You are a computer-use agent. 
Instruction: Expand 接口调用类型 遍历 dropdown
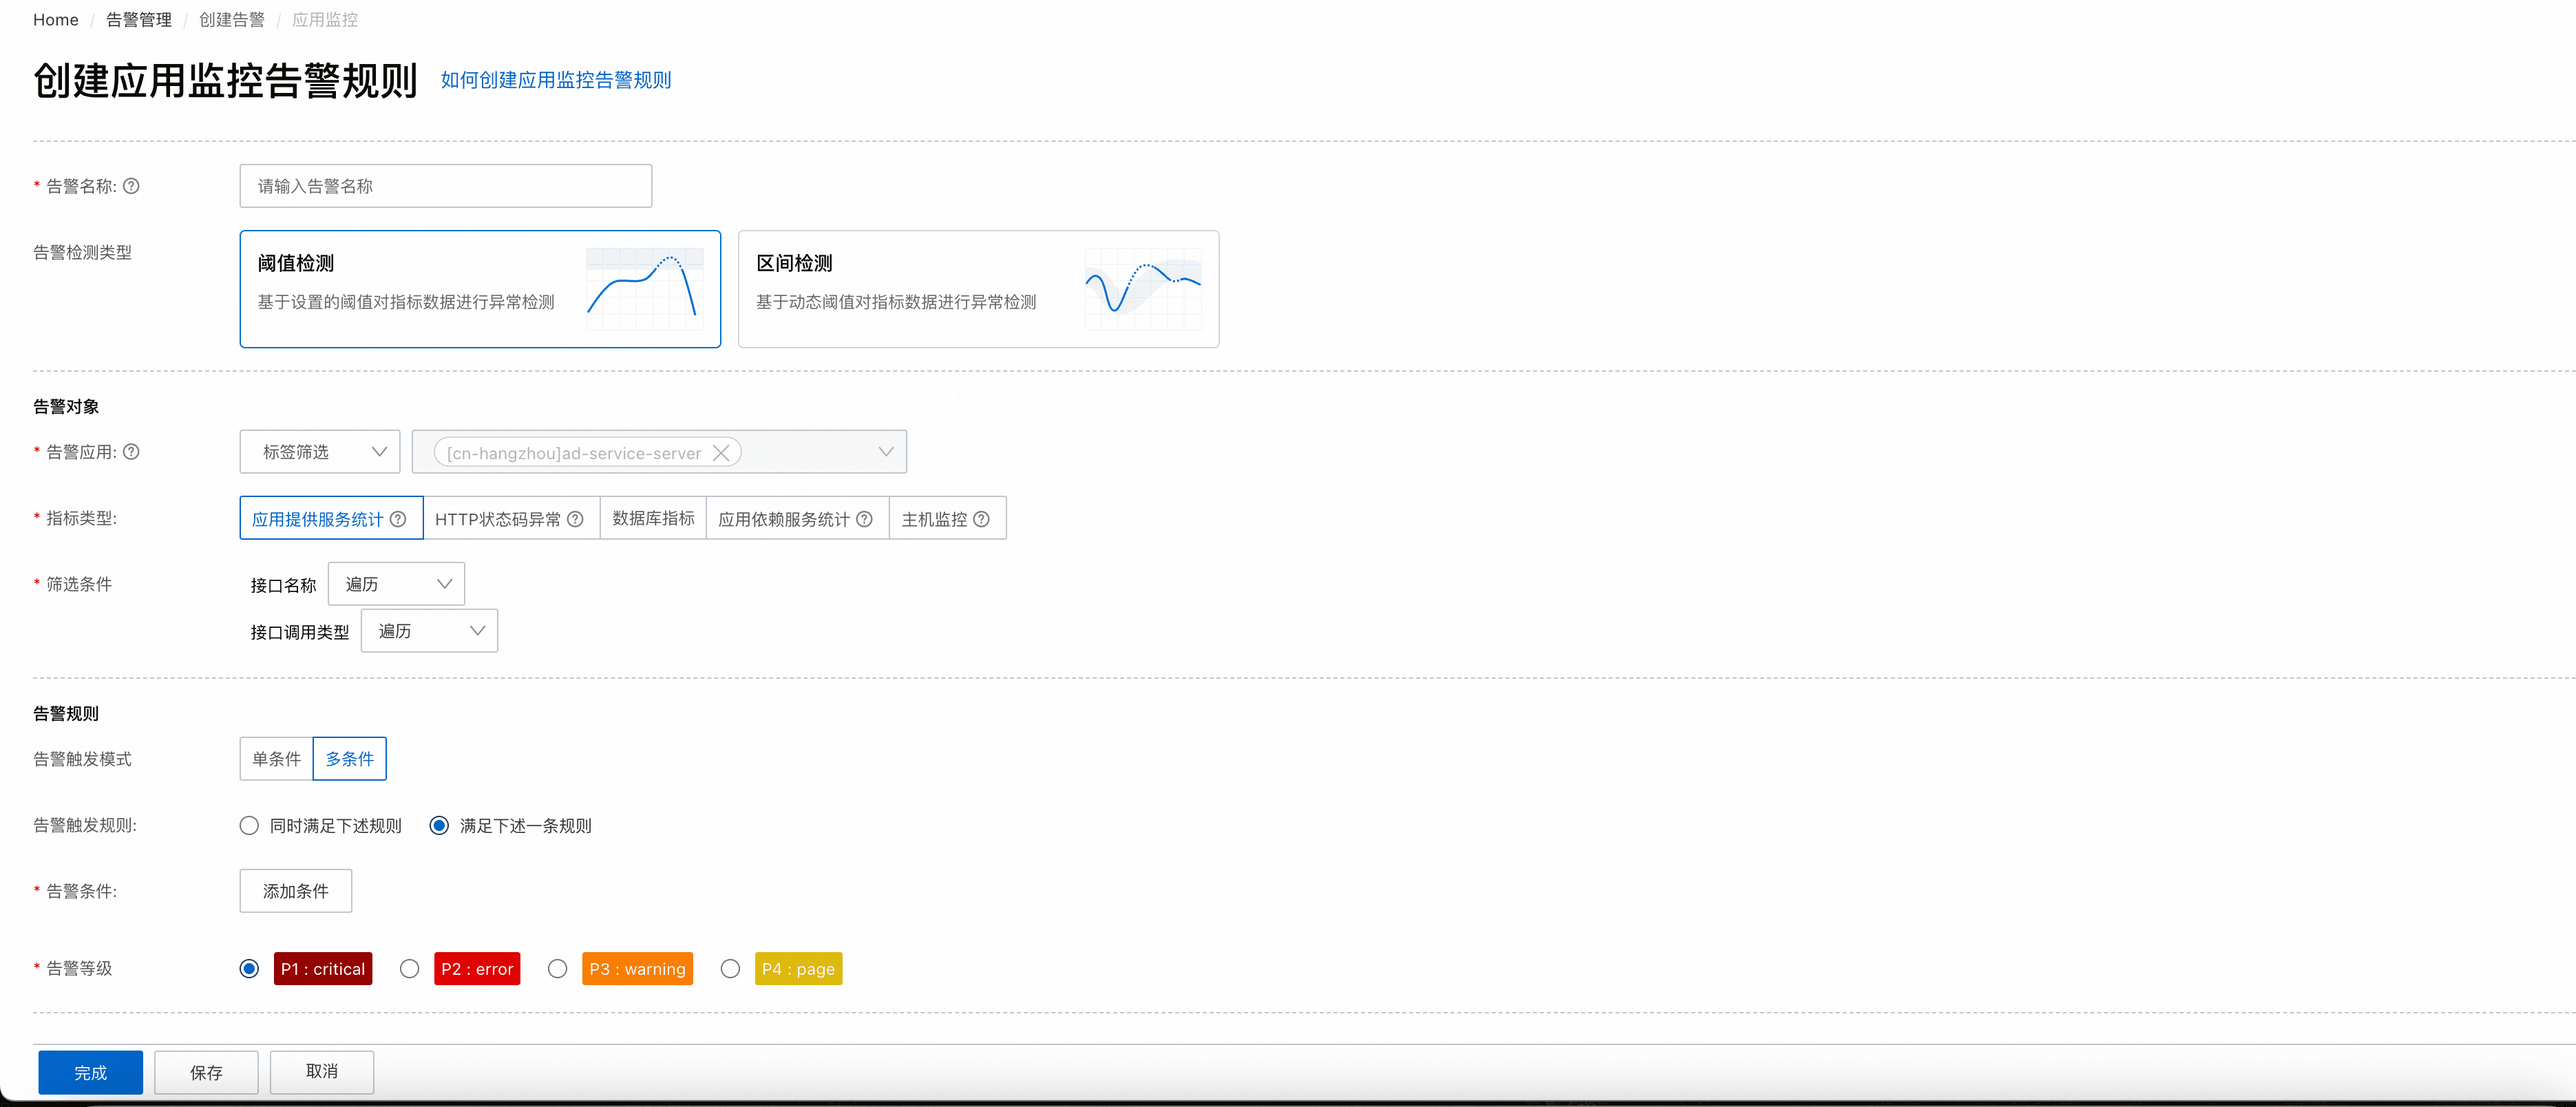pyautogui.click(x=429, y=631)
